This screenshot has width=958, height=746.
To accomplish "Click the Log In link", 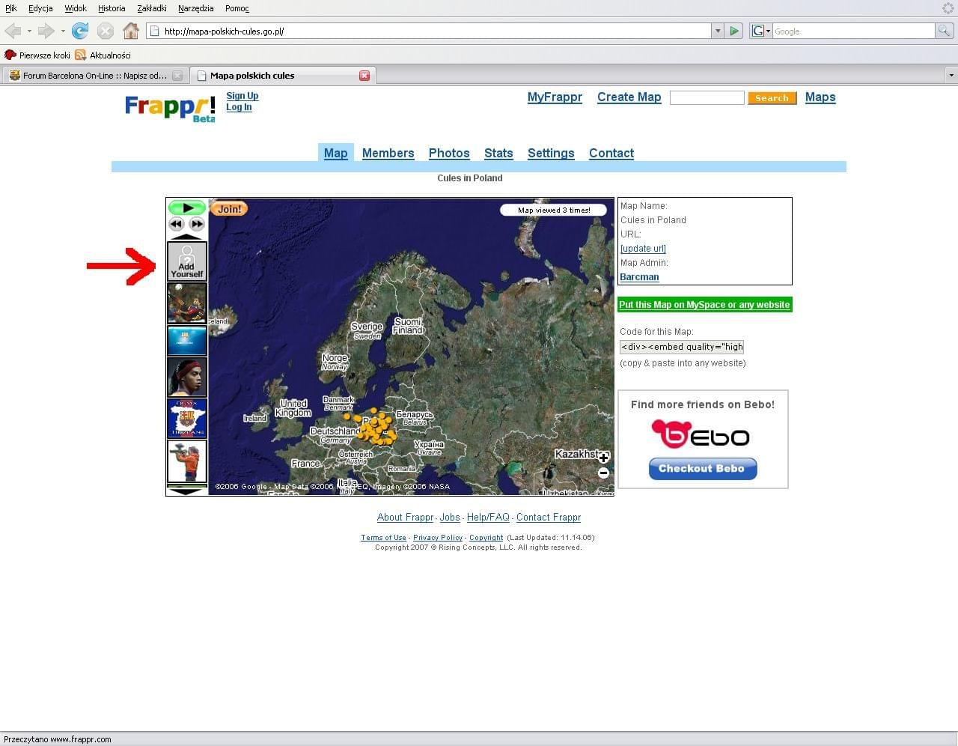I will click(x=239, y=107).
